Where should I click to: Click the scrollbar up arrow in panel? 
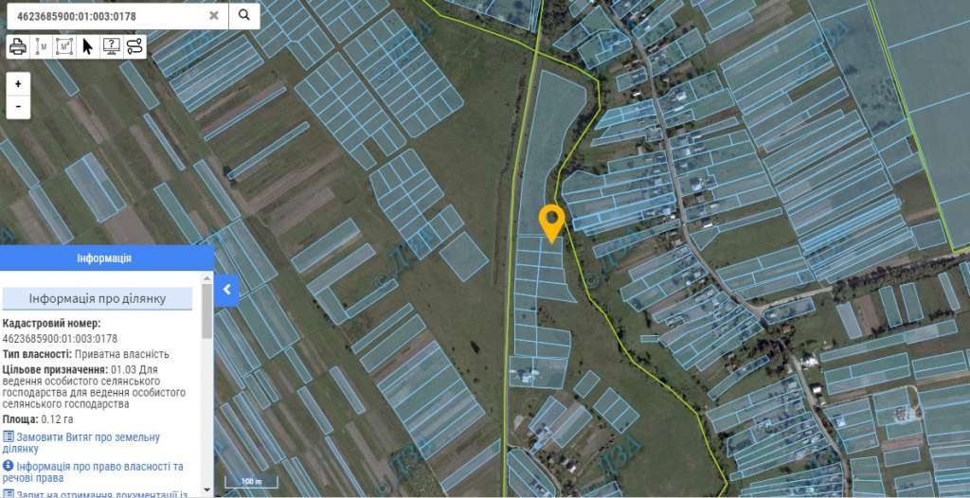[207, 277]
